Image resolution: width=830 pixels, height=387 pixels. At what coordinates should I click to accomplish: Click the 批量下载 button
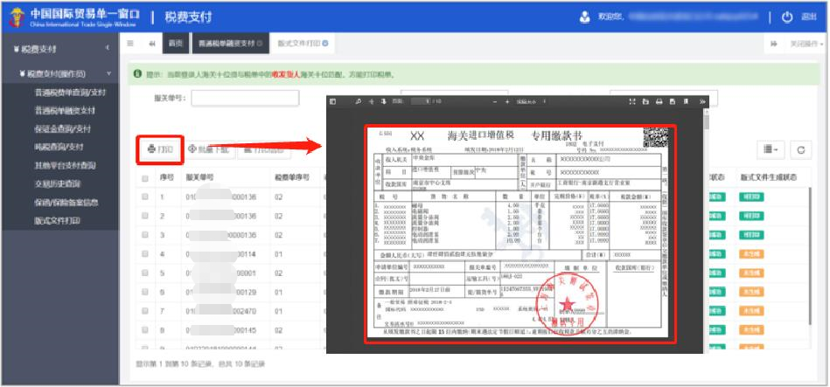pos(208,149)
